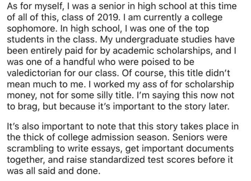
Task: Click the word "valedictorian" in the text
Action: 34,73
